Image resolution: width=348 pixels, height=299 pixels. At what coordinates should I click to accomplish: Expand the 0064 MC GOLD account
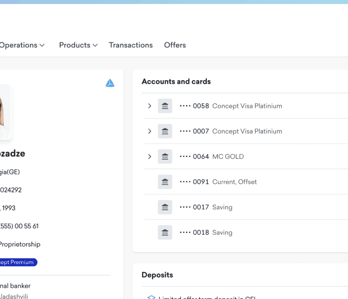150,156
